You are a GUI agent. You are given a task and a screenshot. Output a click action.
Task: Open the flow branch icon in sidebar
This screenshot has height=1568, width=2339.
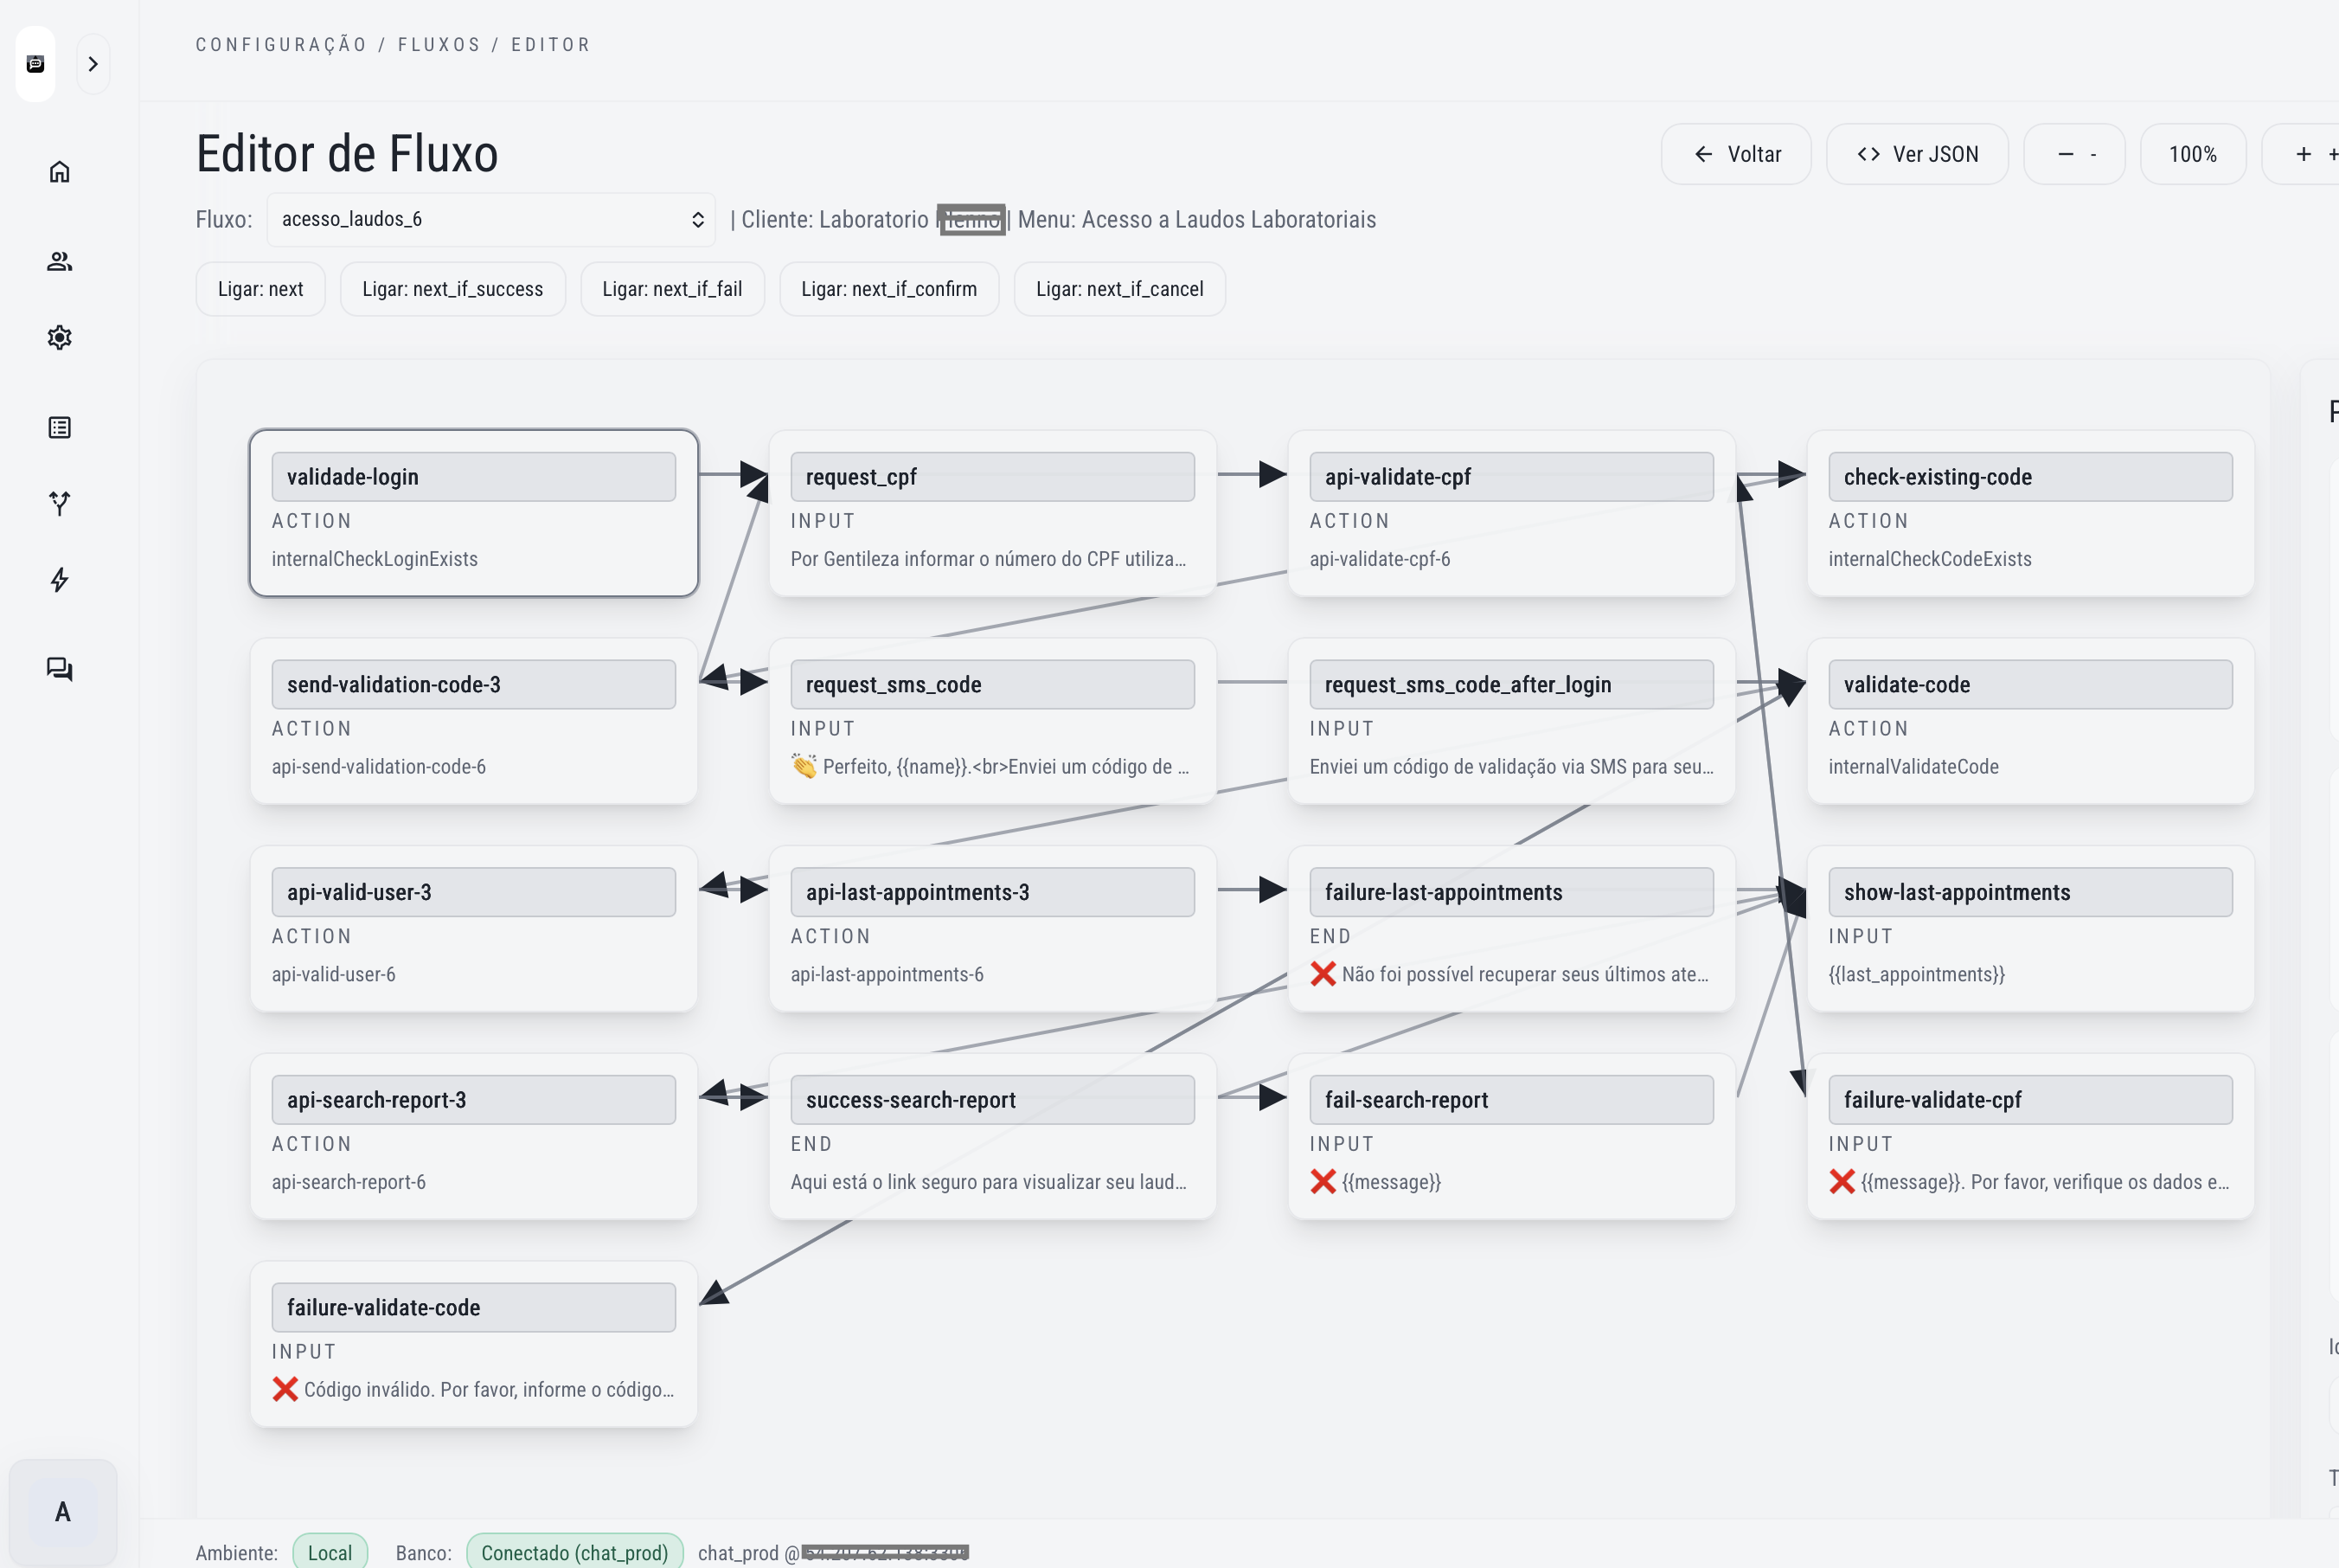point(60,503)
